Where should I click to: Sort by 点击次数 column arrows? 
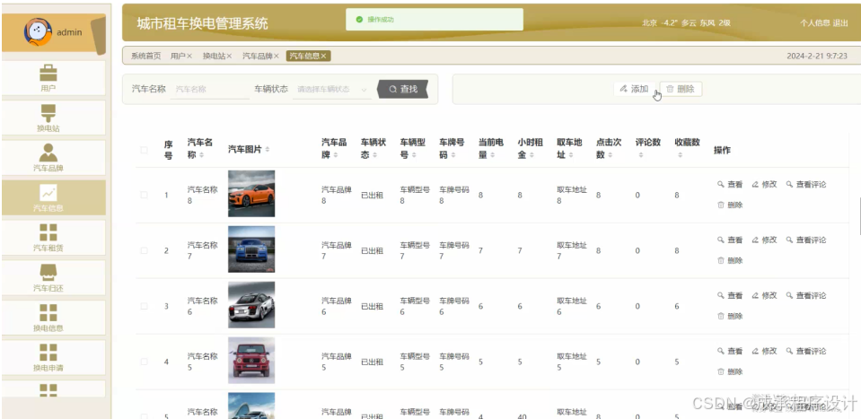[x=610, y=156]
